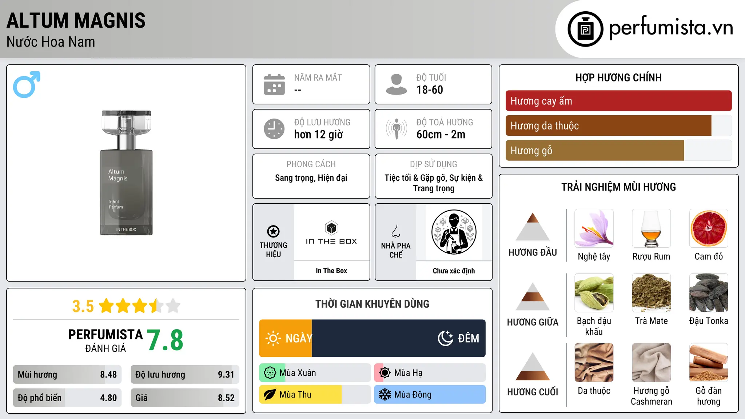This screenshot has height=419, width=745.
Task: Click the Hương cuối pyramid icon
Action: [x=533, y=366]
